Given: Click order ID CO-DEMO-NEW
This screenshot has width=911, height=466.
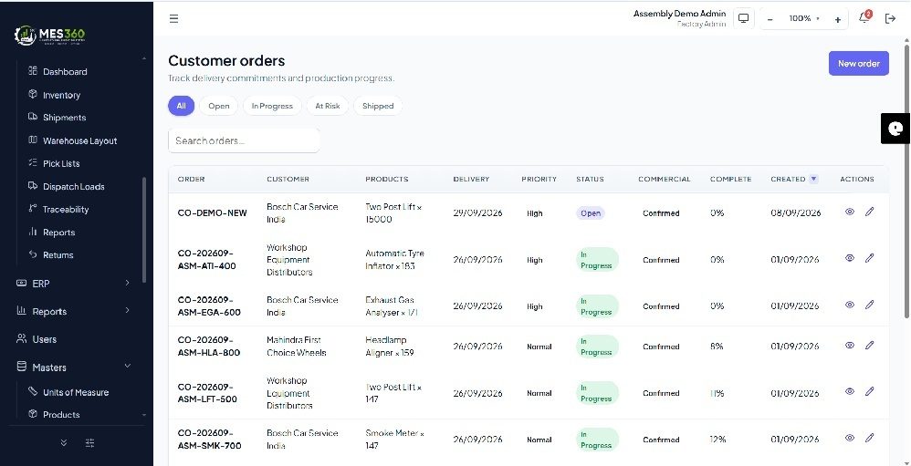Looking at the screenshot, I should [x=212, y=213].
